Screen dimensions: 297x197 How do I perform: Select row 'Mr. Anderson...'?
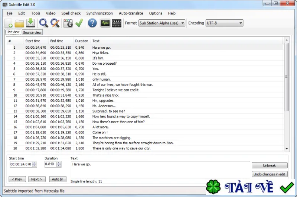tap(145, 106)
